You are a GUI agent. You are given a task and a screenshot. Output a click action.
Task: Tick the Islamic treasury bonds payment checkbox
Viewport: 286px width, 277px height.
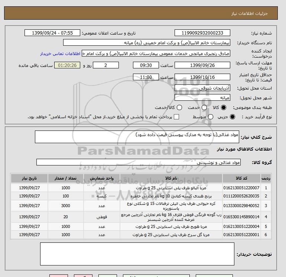176,117
